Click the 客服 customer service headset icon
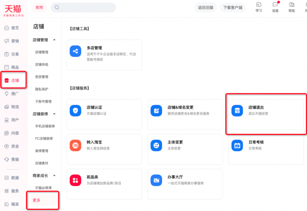 (7, 159)
